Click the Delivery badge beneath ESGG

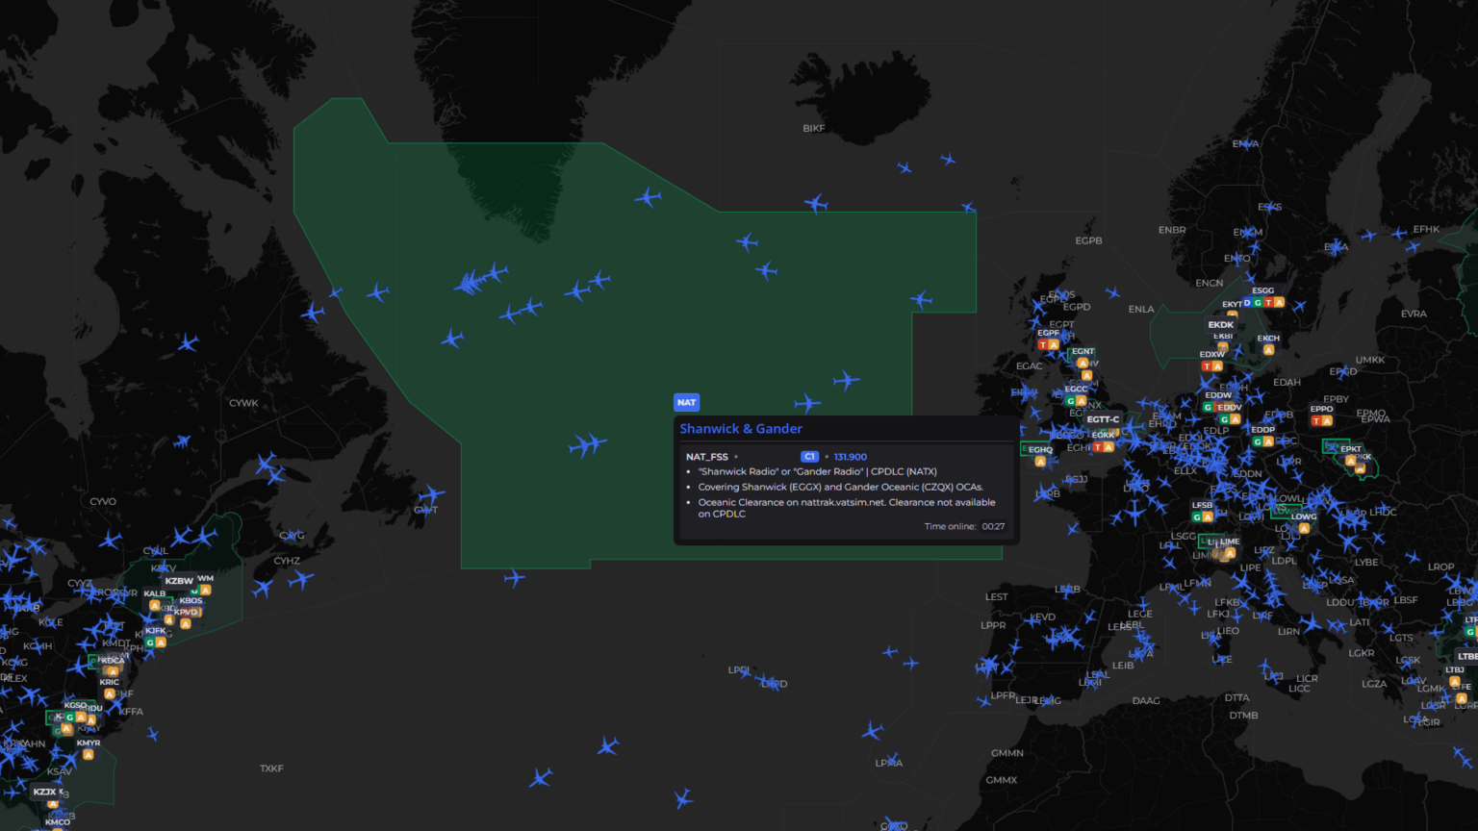pos(1246,302)
